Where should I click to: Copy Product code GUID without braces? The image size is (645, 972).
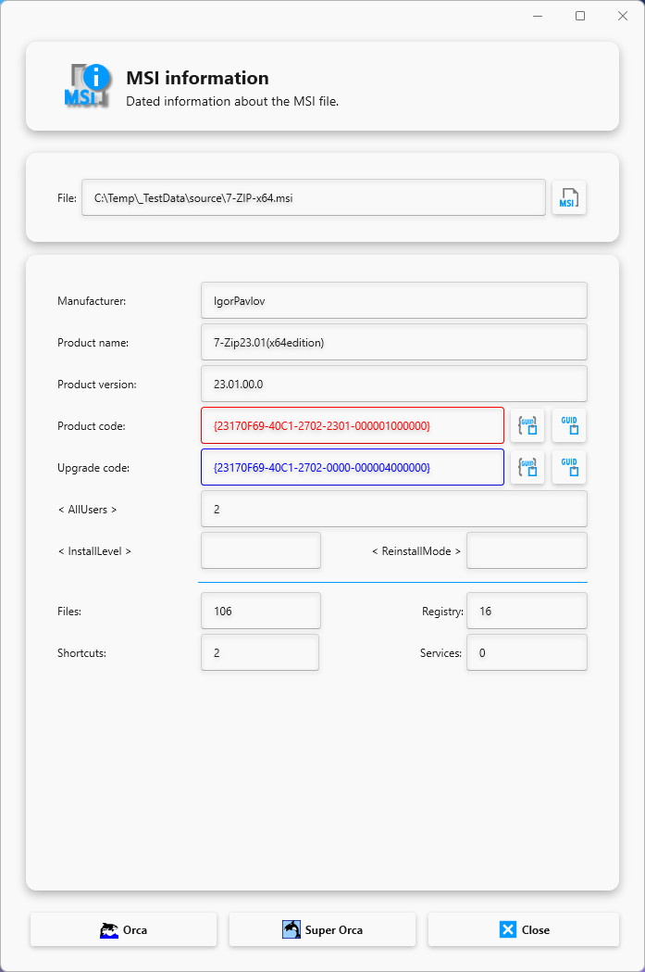pyautogui.click(x=569, y=425)
